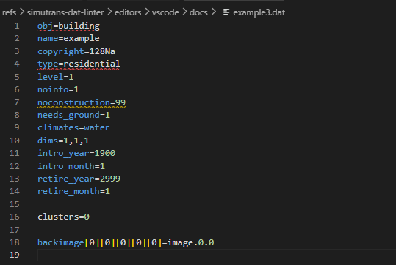Click the file icon beside example3.dat

pyautogui.click(x=226, y=12)
